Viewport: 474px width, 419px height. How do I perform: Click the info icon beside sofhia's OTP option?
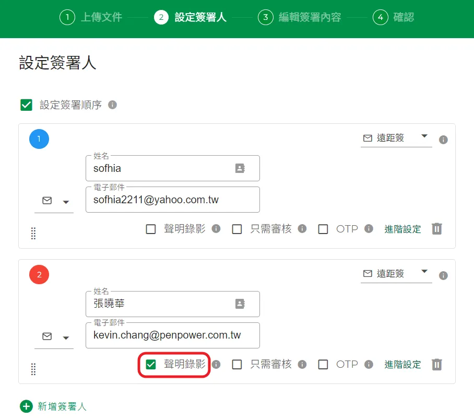click(x=368, y=229)
